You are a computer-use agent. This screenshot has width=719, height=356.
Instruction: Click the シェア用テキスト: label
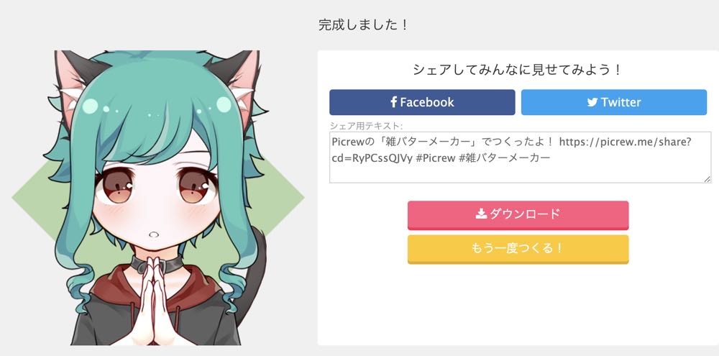(x=366, y=126)
